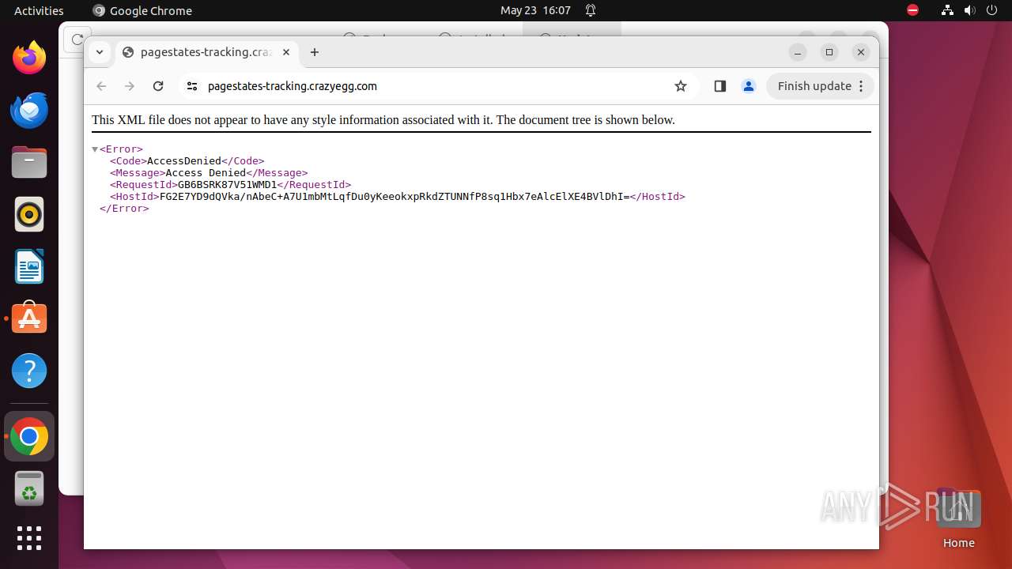Select the Google Chrome dock icon
This screenshot has width=1012, height=569.
(x=29, y=436)
